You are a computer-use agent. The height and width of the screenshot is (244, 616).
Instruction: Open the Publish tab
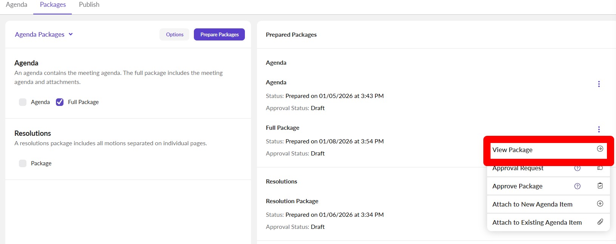coord(89,5)
